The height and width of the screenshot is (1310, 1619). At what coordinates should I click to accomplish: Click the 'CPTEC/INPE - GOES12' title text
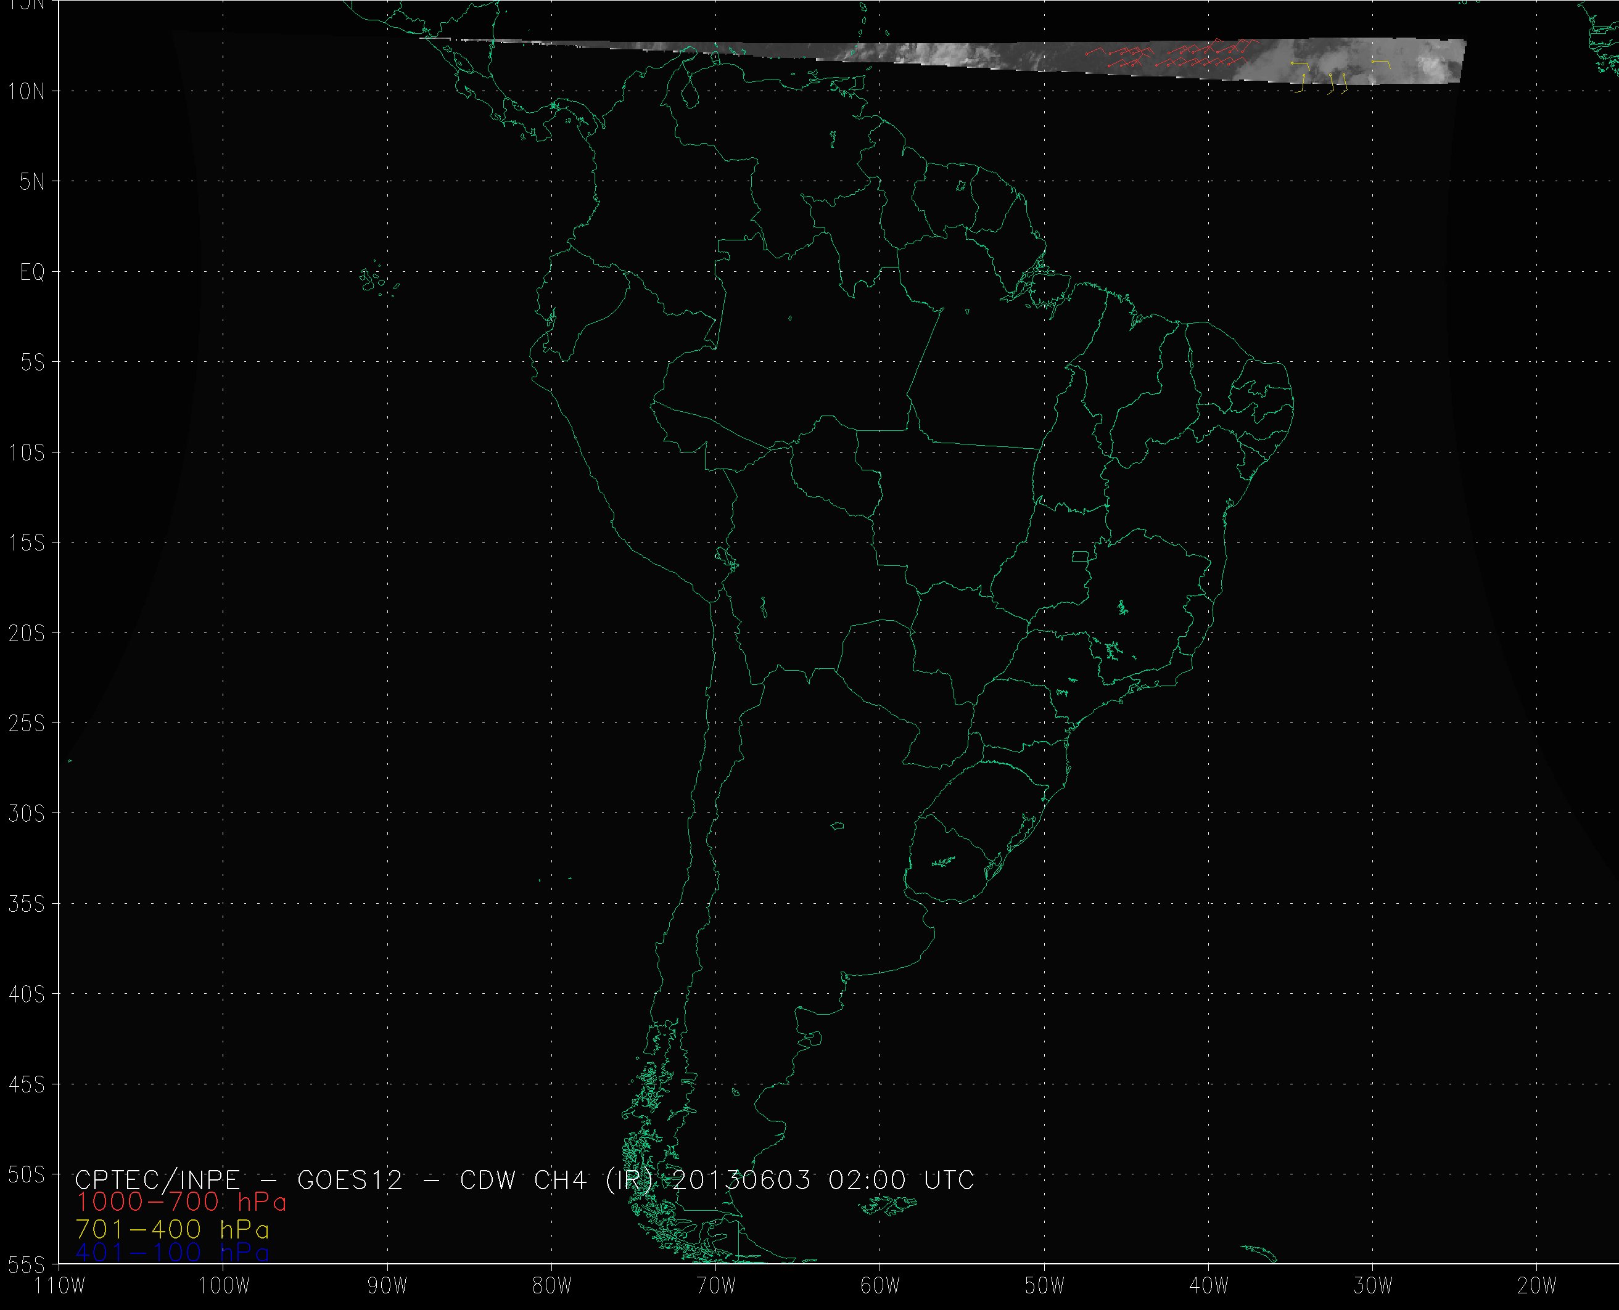click(x=239, y=1181)
